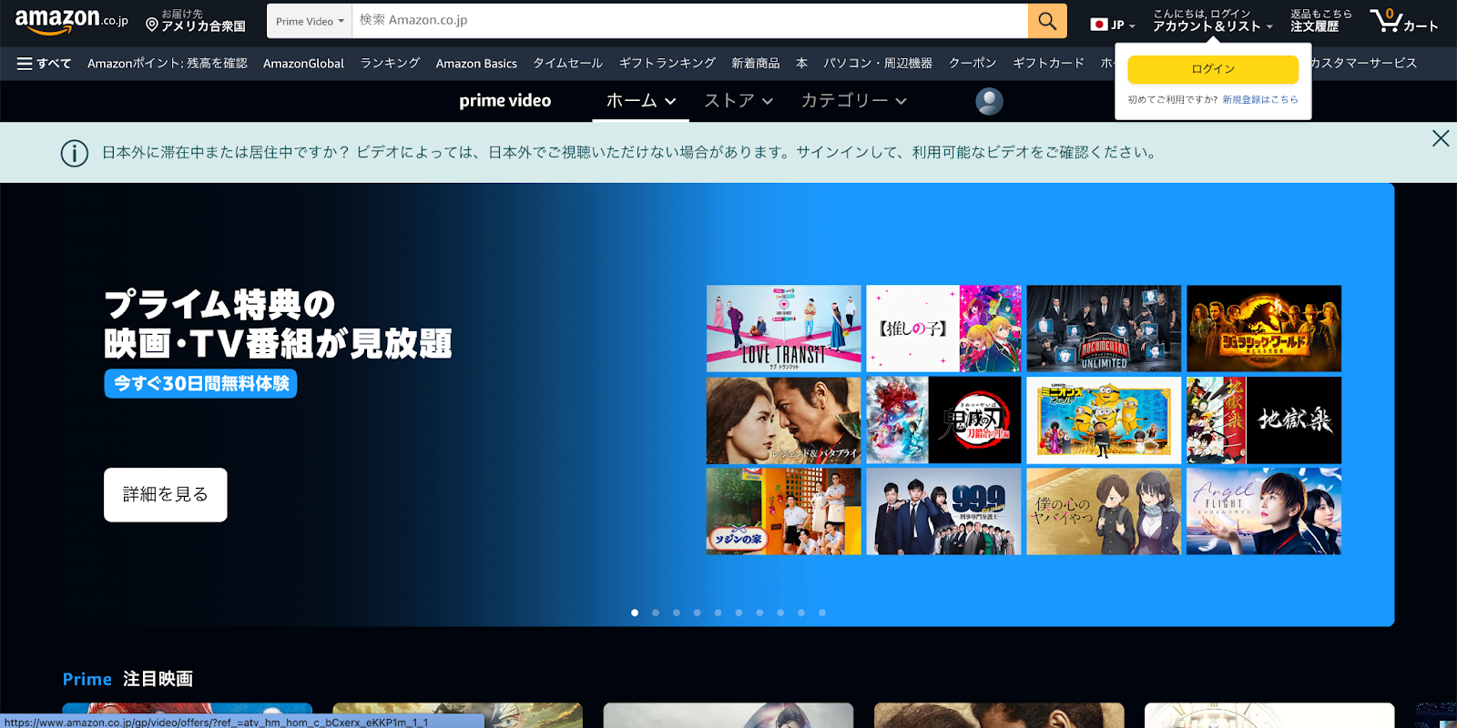Open Amazon Basics in the nav bar
The height and width of the screenshot is (728, 1457).
point(476,64)
